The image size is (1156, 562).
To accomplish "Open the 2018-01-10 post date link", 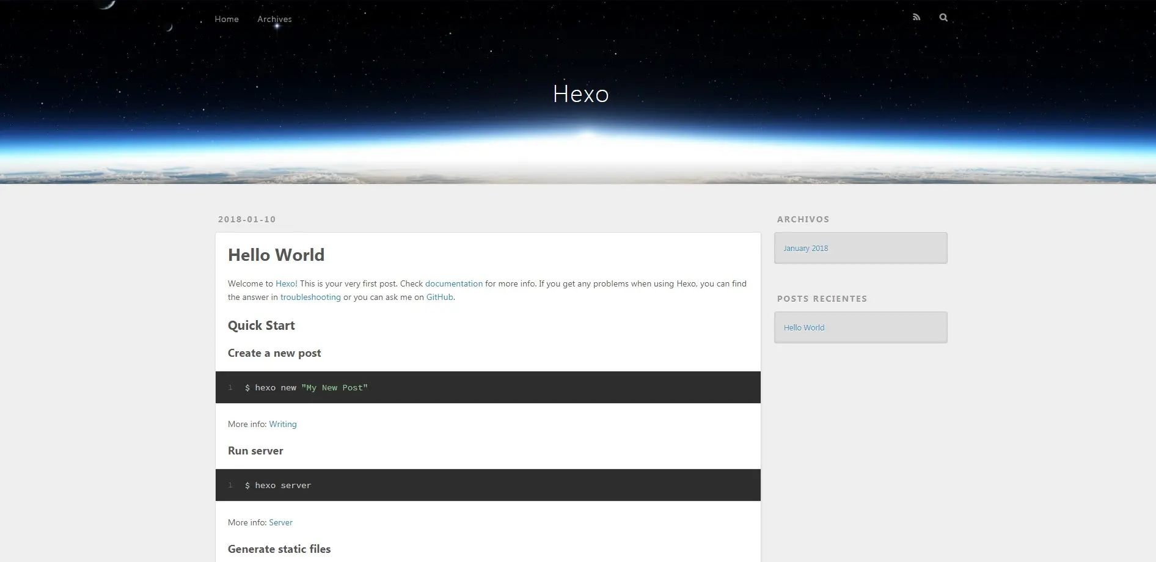I will 247,219.
